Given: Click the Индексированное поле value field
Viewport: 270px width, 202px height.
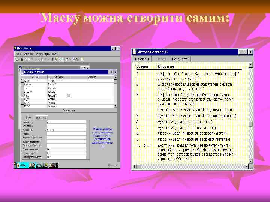Looking at the screenshot, I should 66,157.
